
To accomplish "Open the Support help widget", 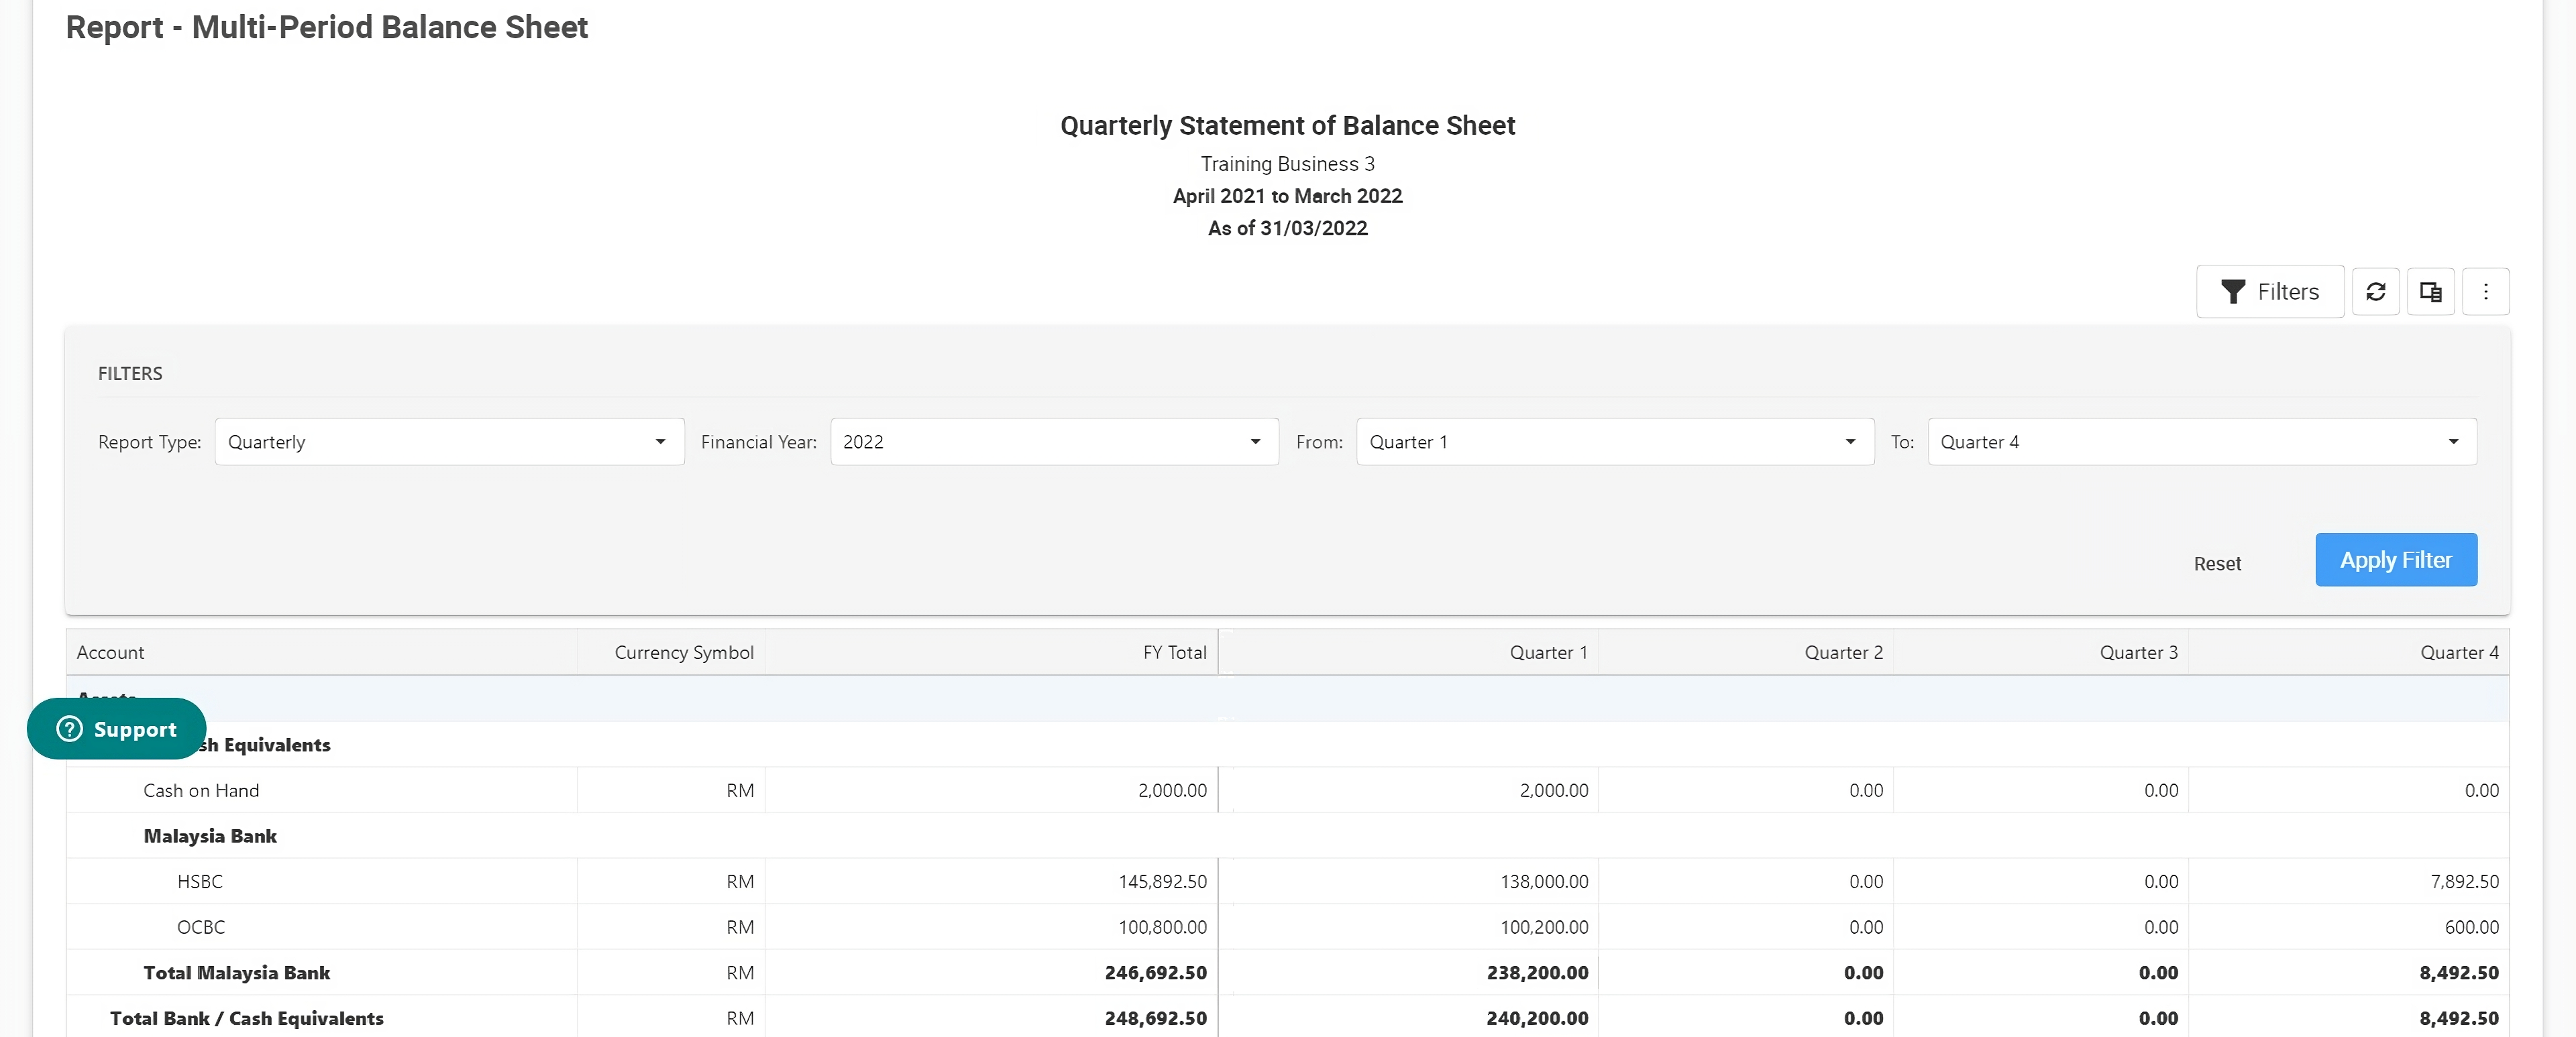I will pyautogui.click(x=116, y=729).
